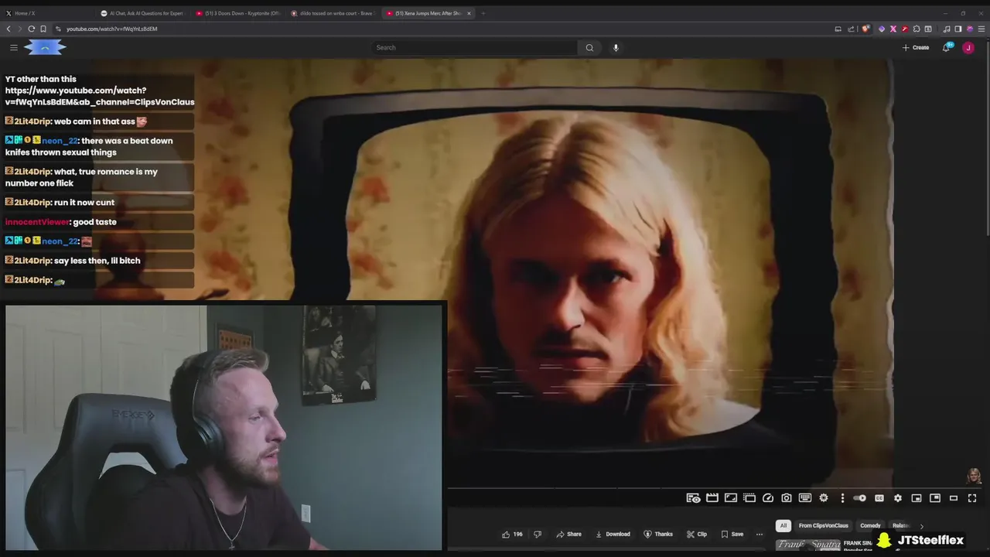This screenshot has height=557, width=990.
Task: Go to the YouTube home logo
Action: coord(45,47)
